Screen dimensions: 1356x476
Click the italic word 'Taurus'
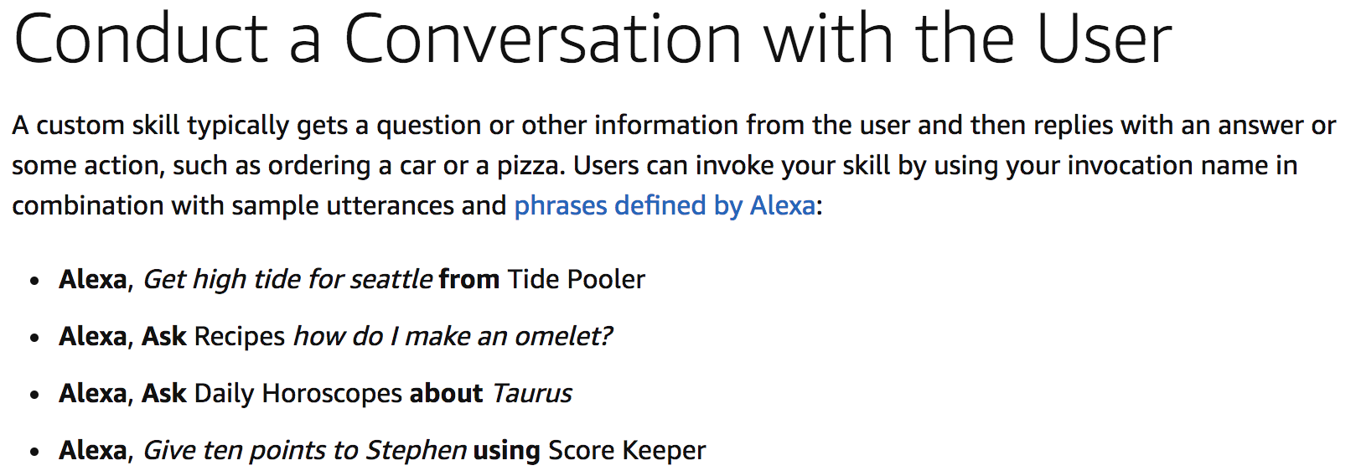(532, 393)
